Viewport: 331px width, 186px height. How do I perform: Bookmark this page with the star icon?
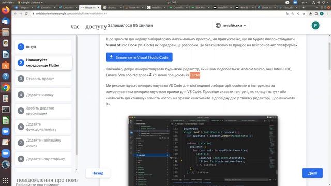coord(304,14)
